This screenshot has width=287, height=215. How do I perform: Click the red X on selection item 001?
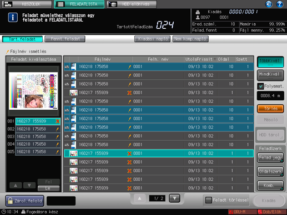pyautogui.click(x=58, y=121)
